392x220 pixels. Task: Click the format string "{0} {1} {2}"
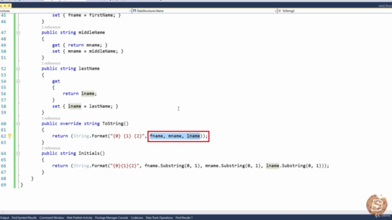tap(127, 136)
